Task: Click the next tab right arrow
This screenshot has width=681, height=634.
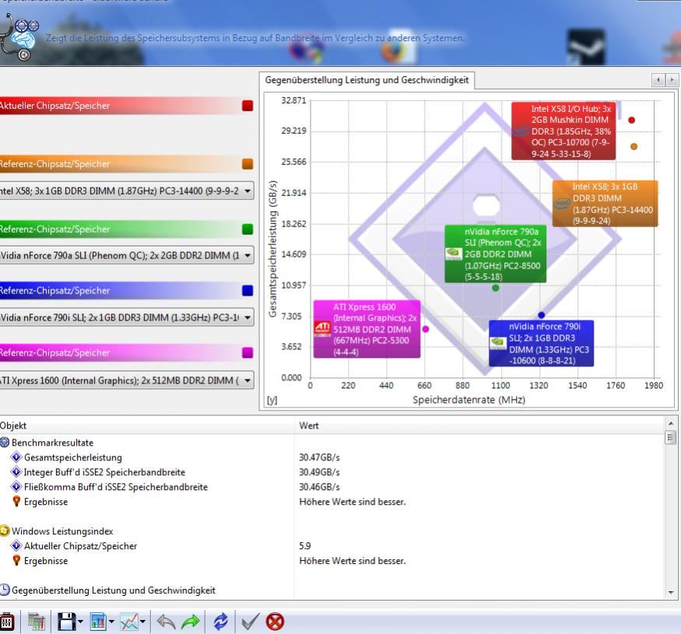Action: (672, 80)
